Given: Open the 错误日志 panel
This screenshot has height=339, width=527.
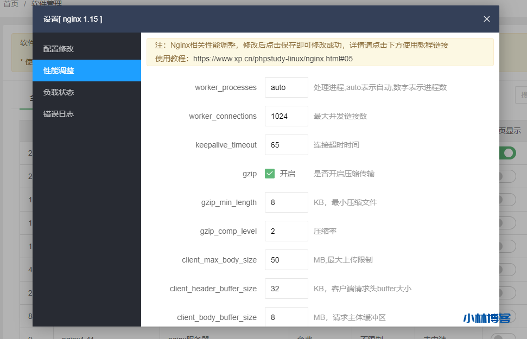Looking at the screenshot, I should coord(59,113).
